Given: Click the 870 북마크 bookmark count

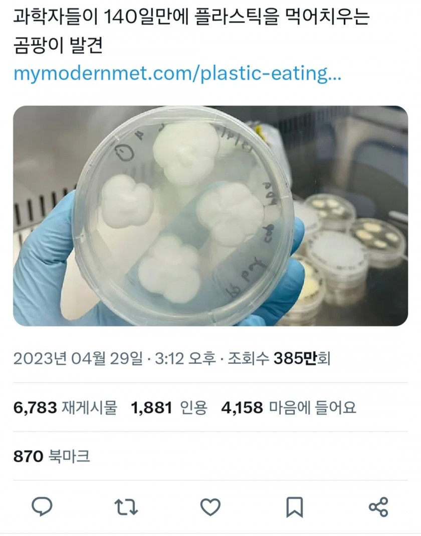Looking at the screenshot, I should tap(52, 456).
